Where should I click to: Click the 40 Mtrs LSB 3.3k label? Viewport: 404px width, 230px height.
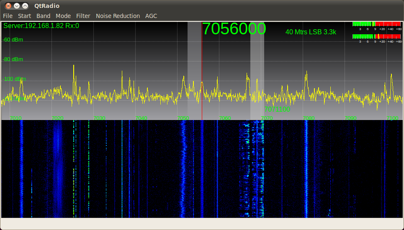[x=311, y=32]
